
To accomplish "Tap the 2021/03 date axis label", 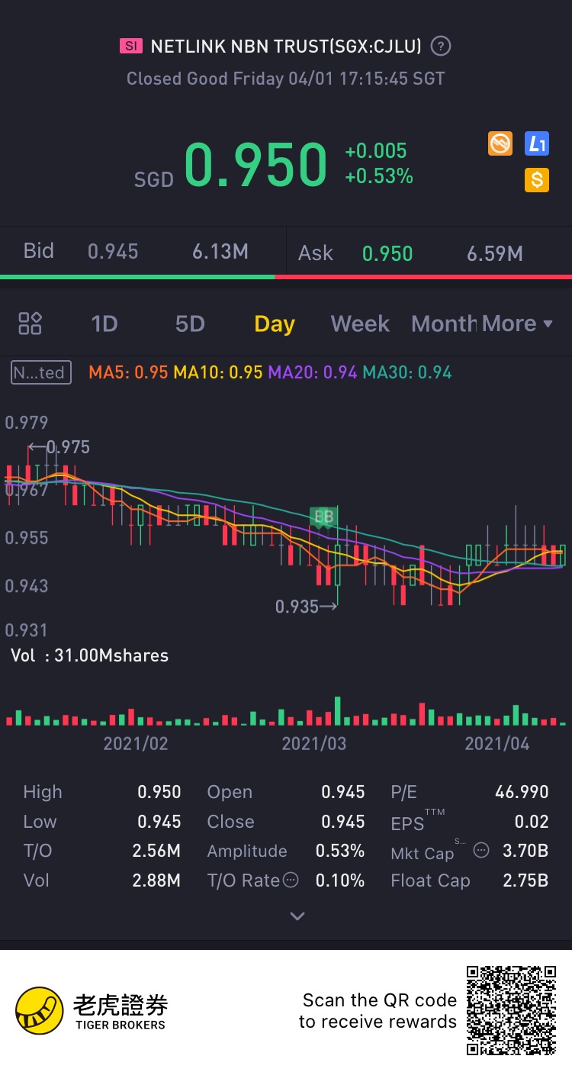I will pos(313,743).
